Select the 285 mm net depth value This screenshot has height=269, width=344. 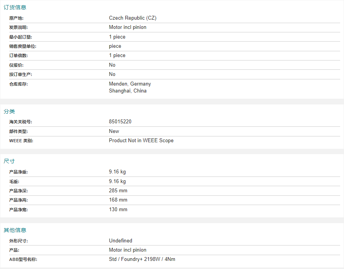[x=118, y=190]
